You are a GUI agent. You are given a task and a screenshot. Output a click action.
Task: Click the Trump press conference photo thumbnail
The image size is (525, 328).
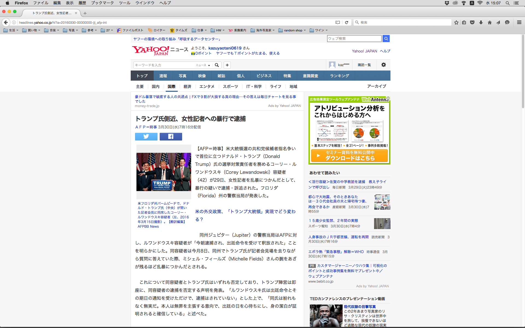pos(164,172)
